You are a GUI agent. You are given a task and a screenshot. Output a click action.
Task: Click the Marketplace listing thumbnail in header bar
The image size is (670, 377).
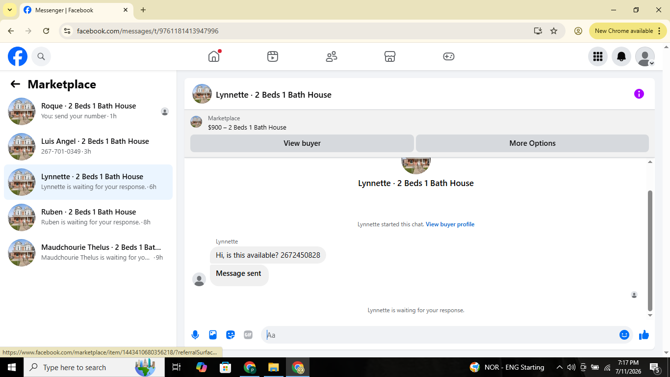(196, 122)
